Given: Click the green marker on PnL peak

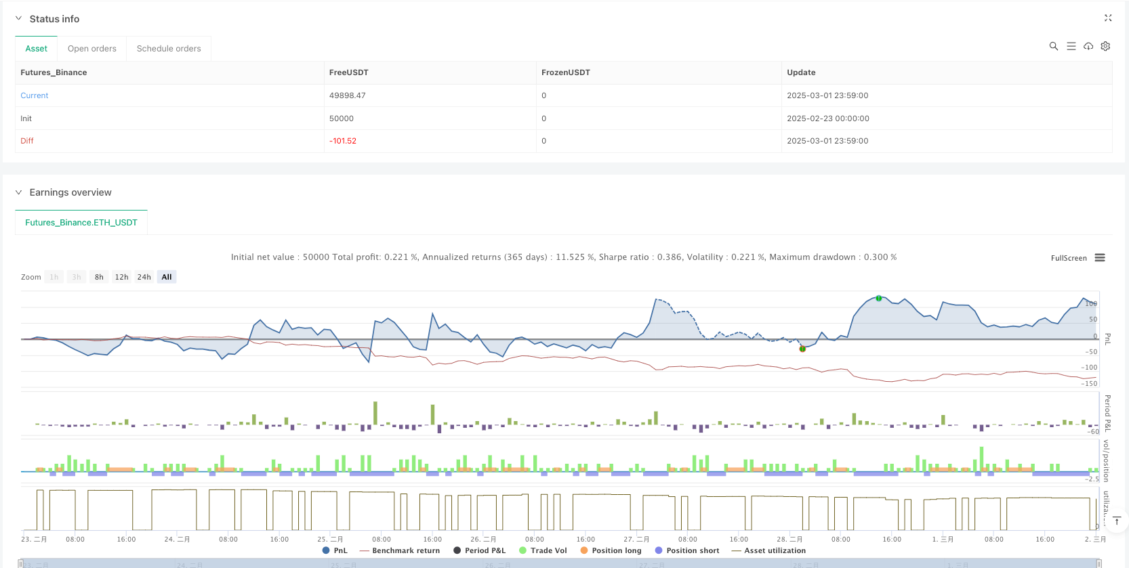Looking at the screenshot, I should pyautogui.click(x=879, y=299).
